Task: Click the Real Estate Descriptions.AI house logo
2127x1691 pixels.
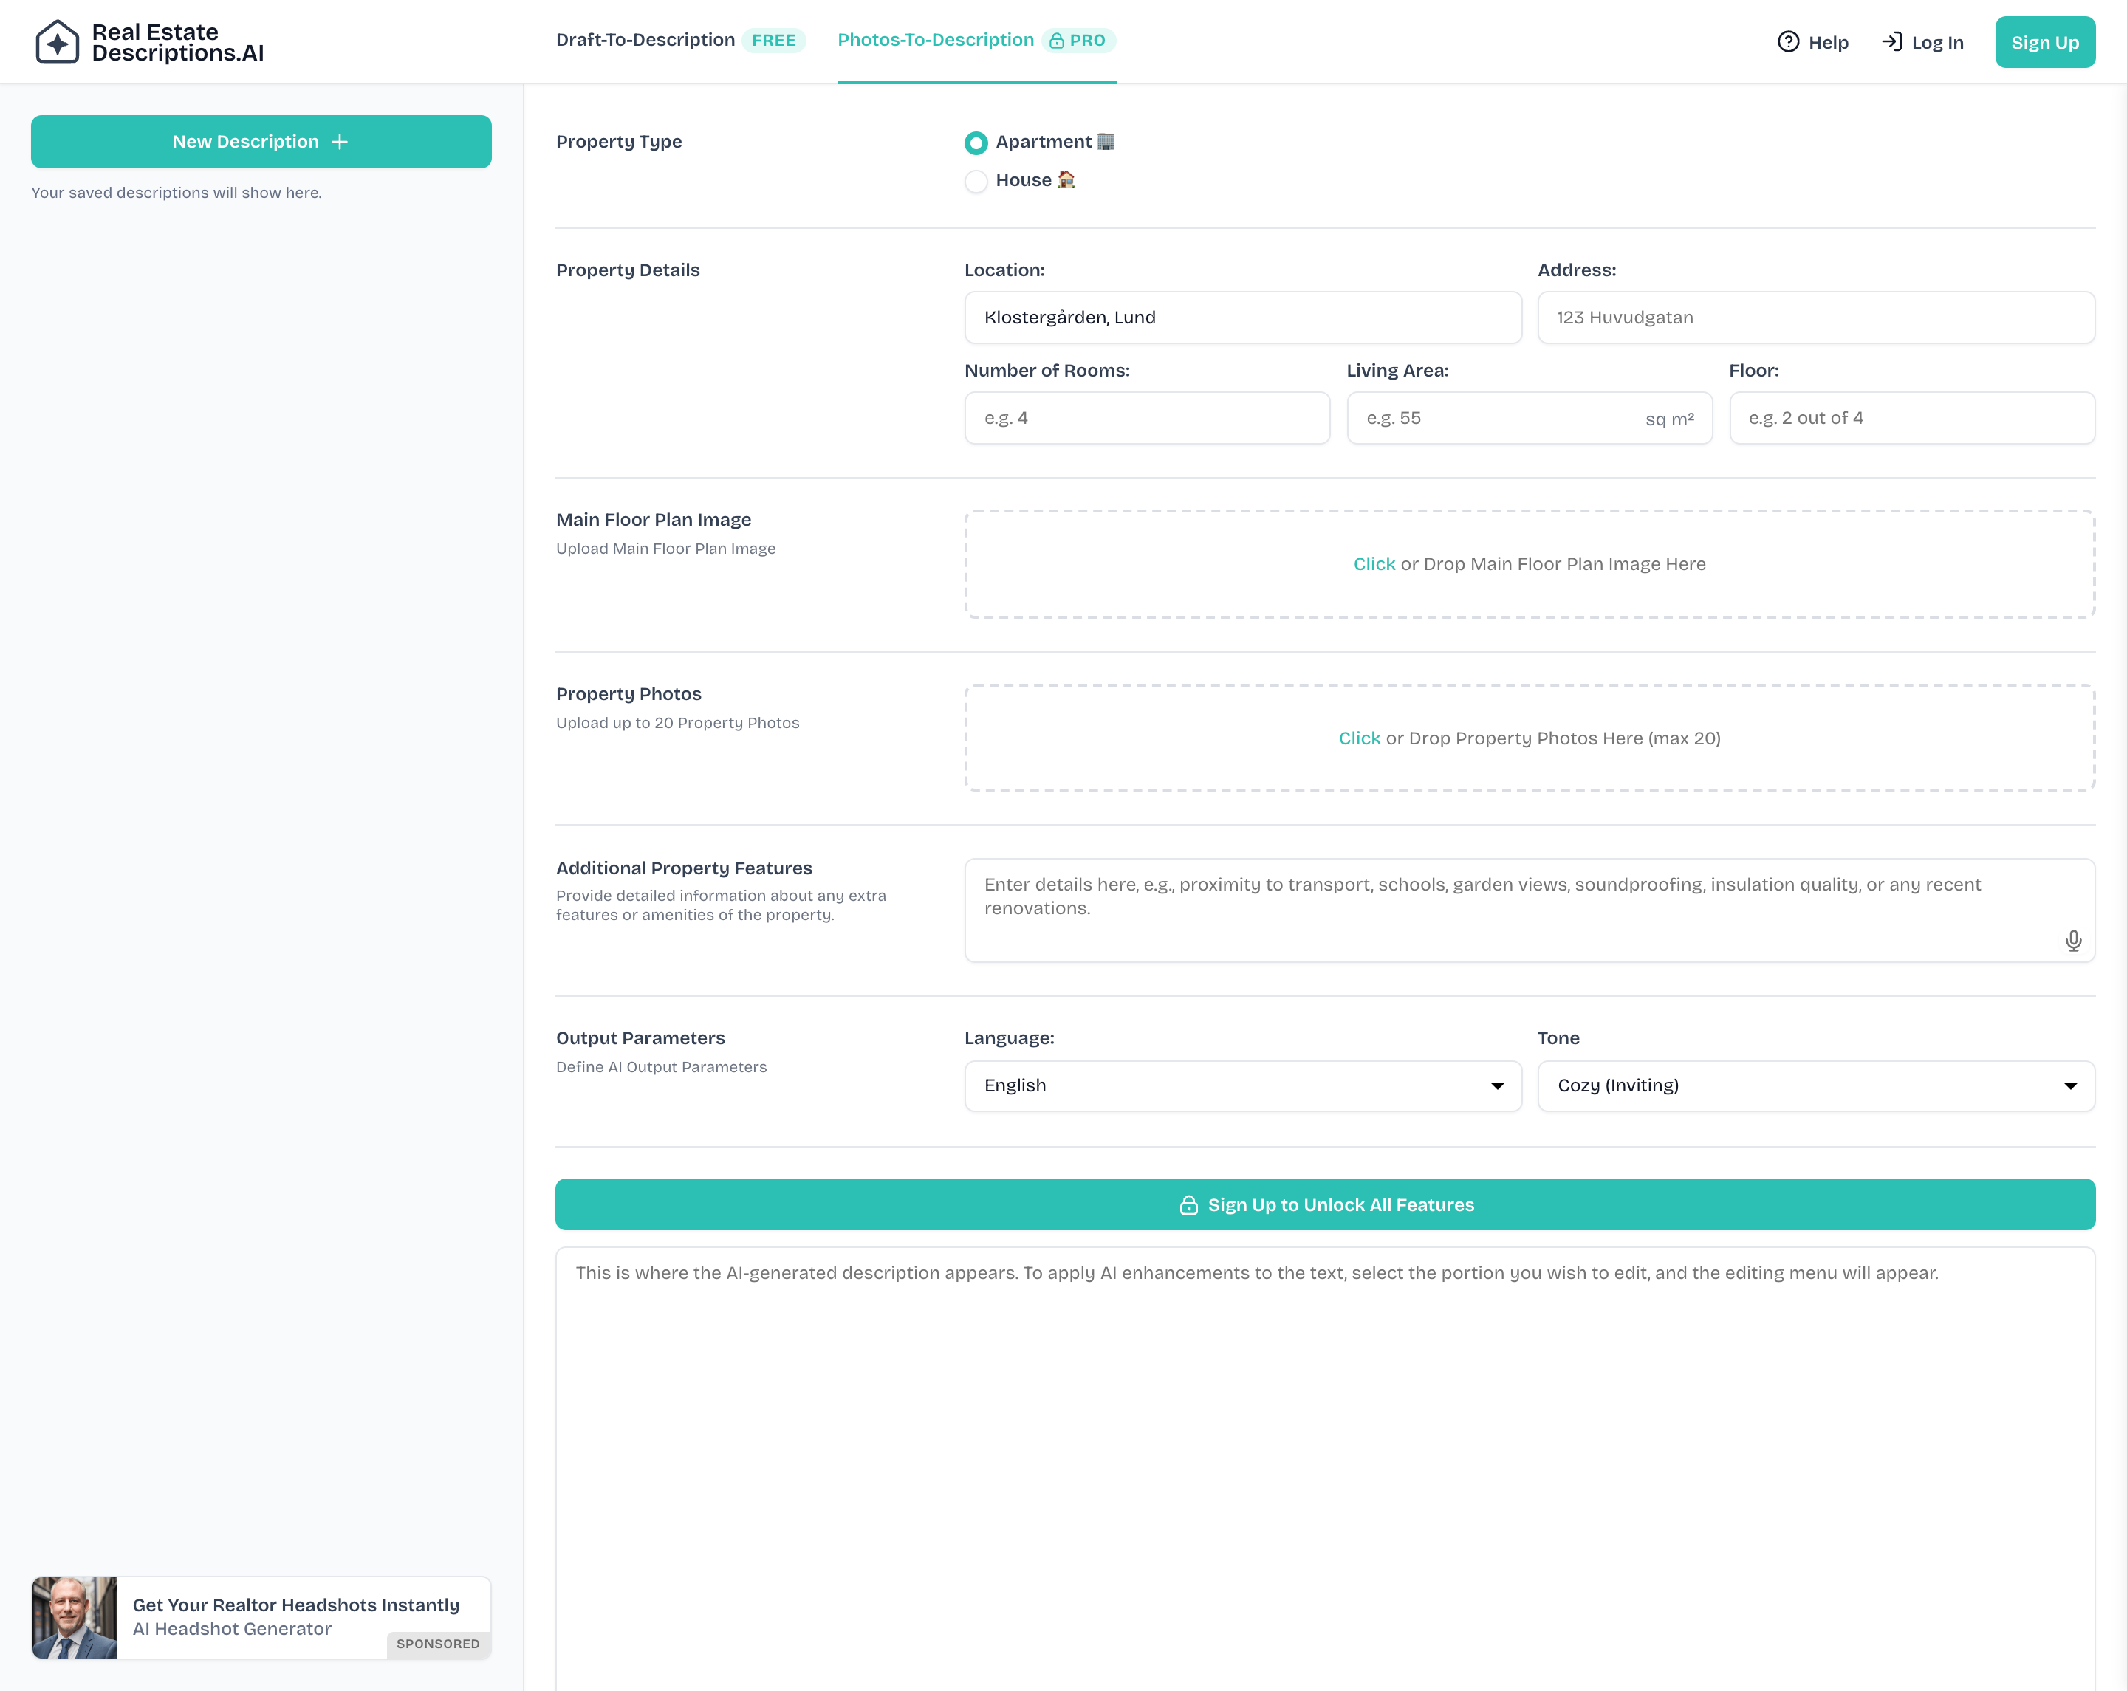Action: [x=57, y=42]
